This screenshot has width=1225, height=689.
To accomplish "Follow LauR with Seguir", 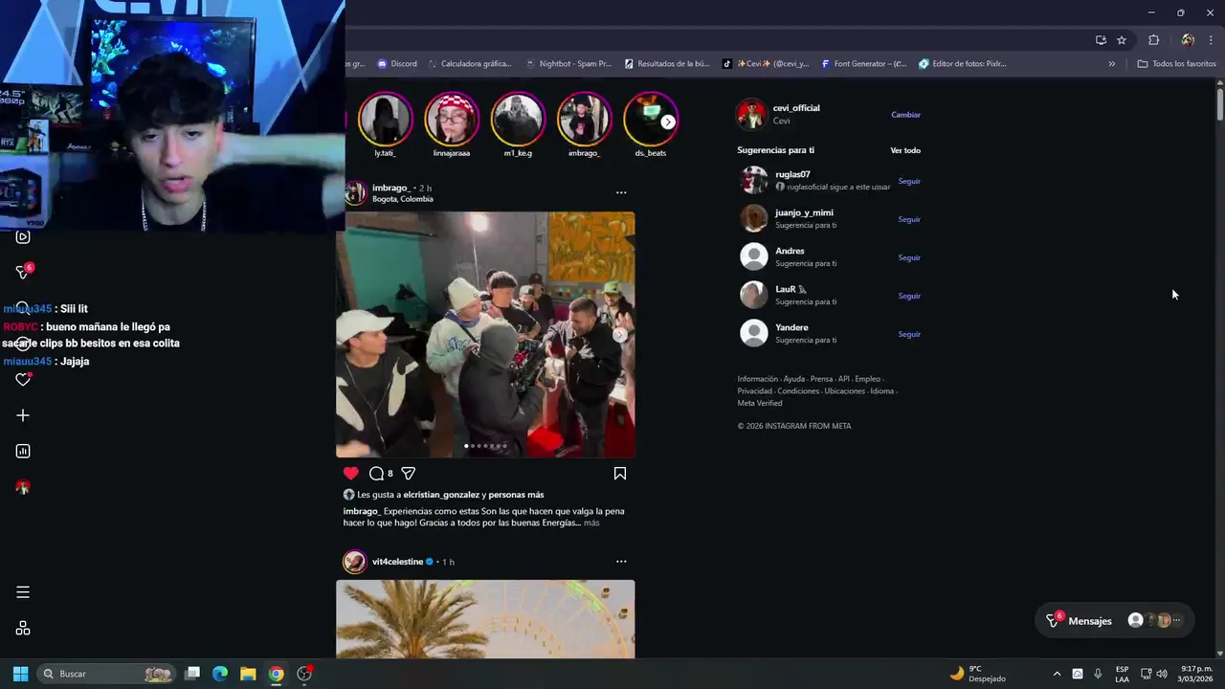I will pyautogui.click(x=909, y=296).
